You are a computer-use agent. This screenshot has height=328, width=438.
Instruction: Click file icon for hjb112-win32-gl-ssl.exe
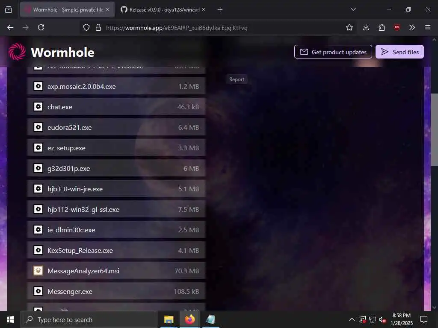coord(38,209)
